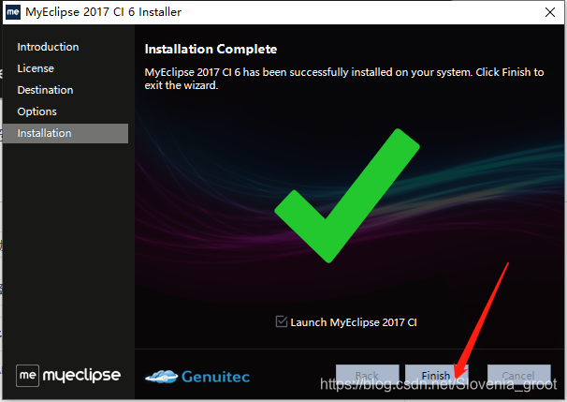567x402 pixels.
Task: Select the Introduction step in sidebar
Action: coord(48,47)
